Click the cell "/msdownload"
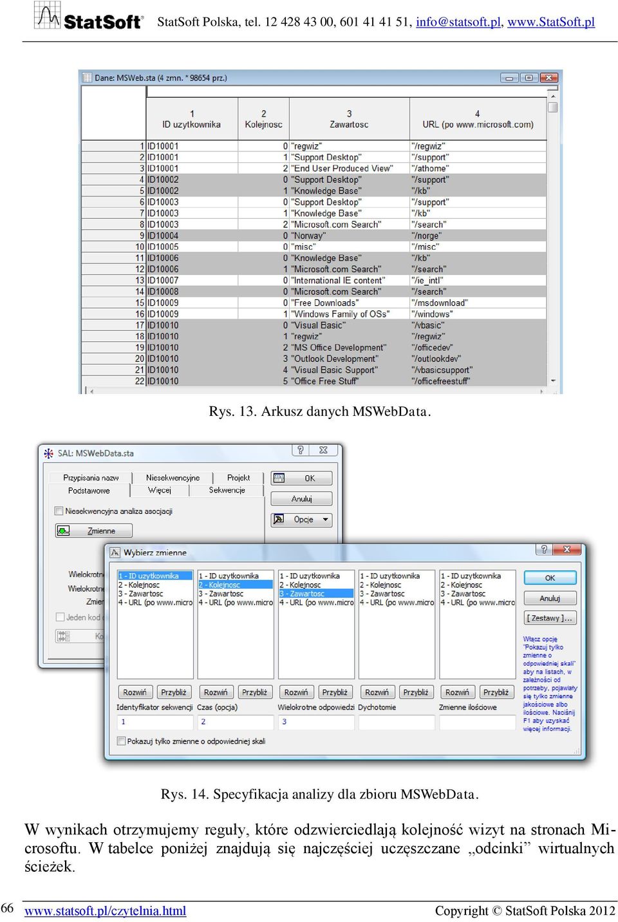 point(478,303)
